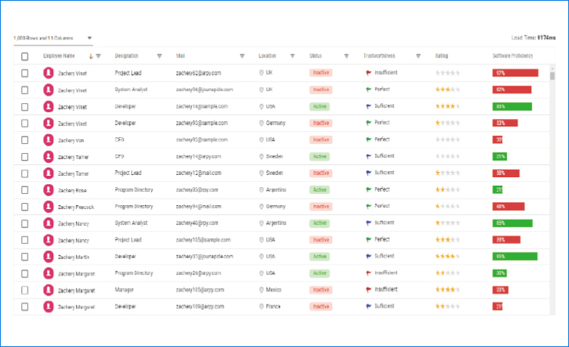Toggle the Employee Name sort arrow

click(x=91, y=56)
